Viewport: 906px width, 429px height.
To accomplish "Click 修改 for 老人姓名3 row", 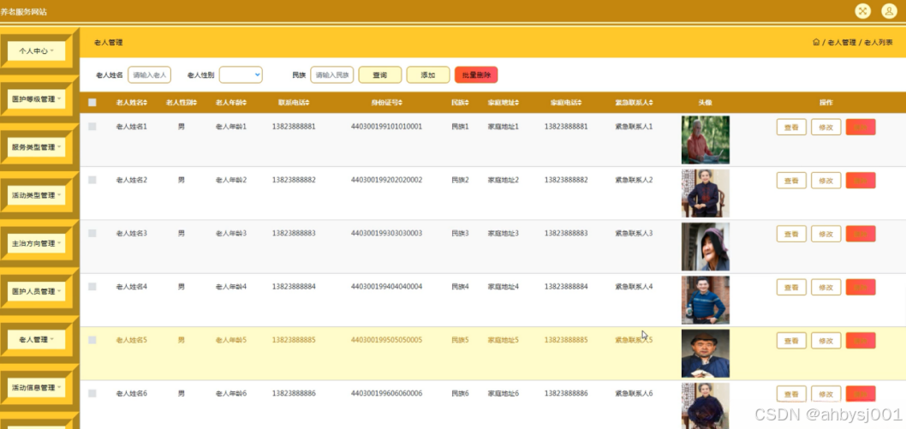I will (826, 234).
